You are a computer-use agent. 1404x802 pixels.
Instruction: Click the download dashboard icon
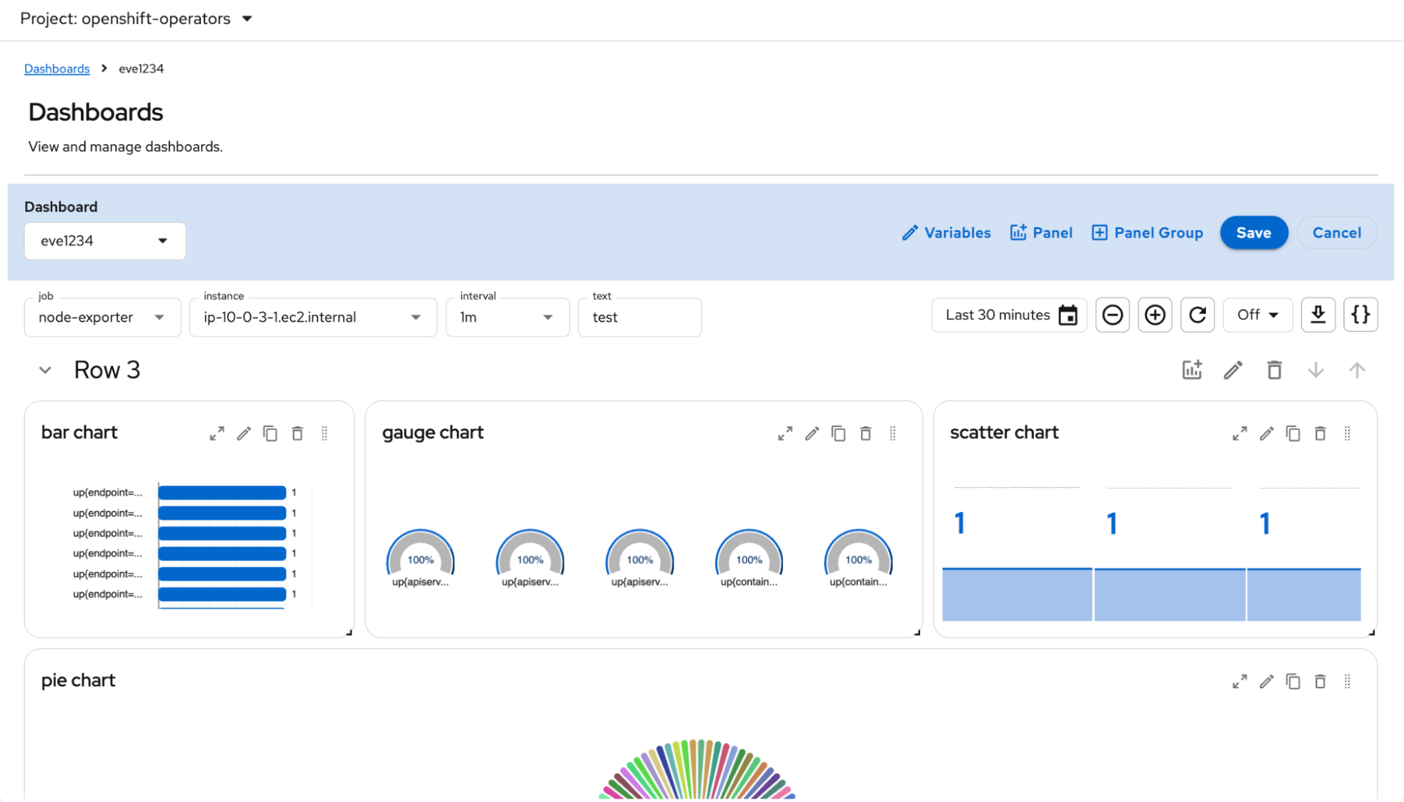point(1318,315)
